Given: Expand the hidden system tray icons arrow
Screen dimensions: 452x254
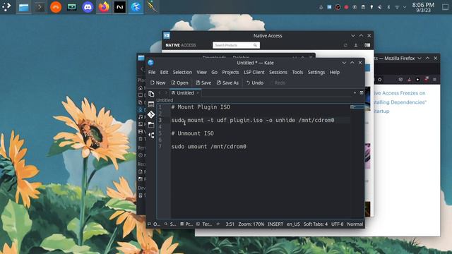Looking at the screenshot, I should tap(405, 7).
